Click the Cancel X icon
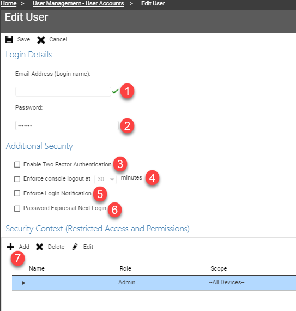296x311 pixels. coord(41,40)
